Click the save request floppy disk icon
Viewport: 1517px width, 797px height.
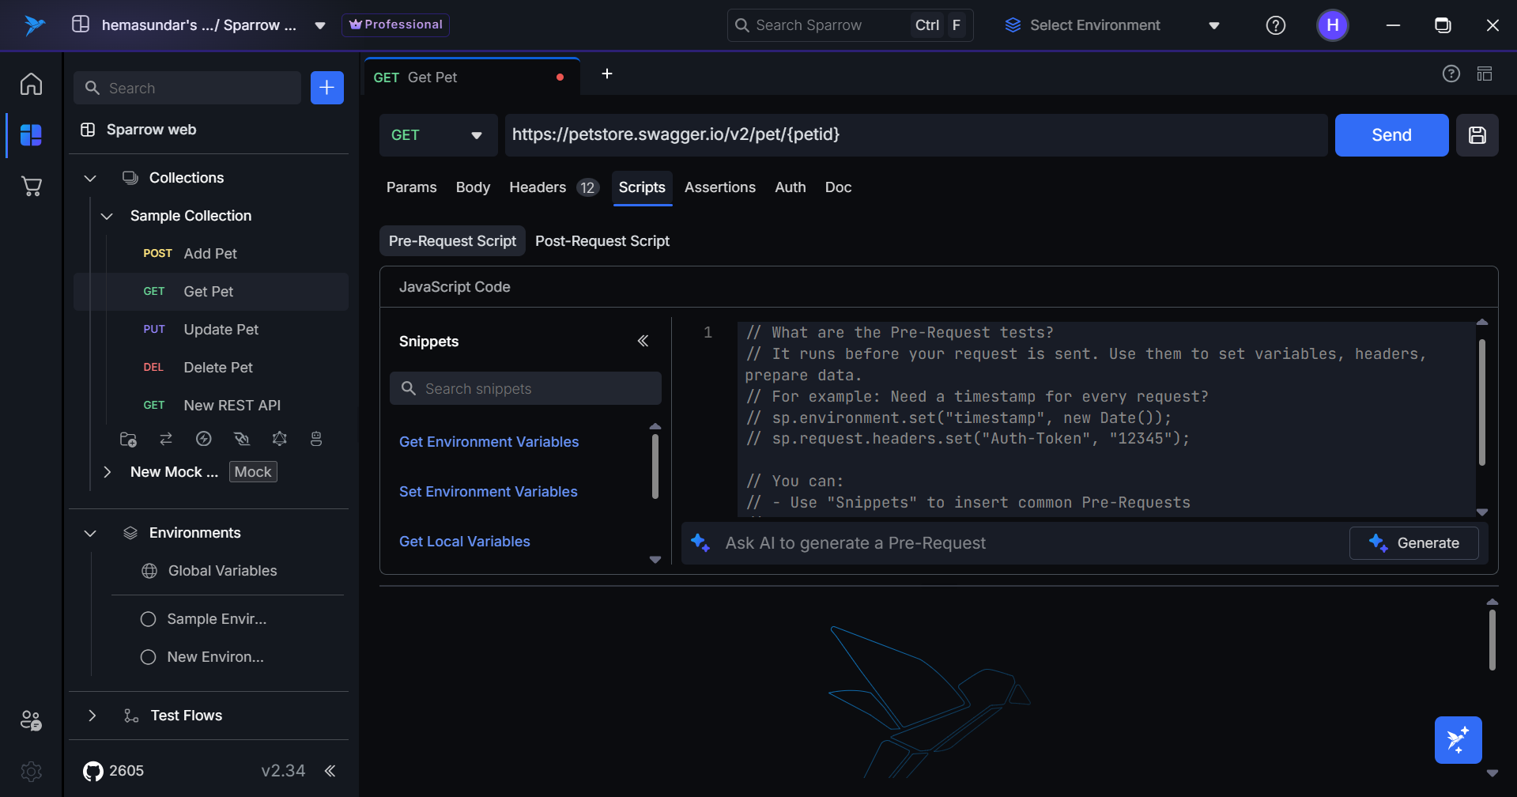[x=1477, y=135]
